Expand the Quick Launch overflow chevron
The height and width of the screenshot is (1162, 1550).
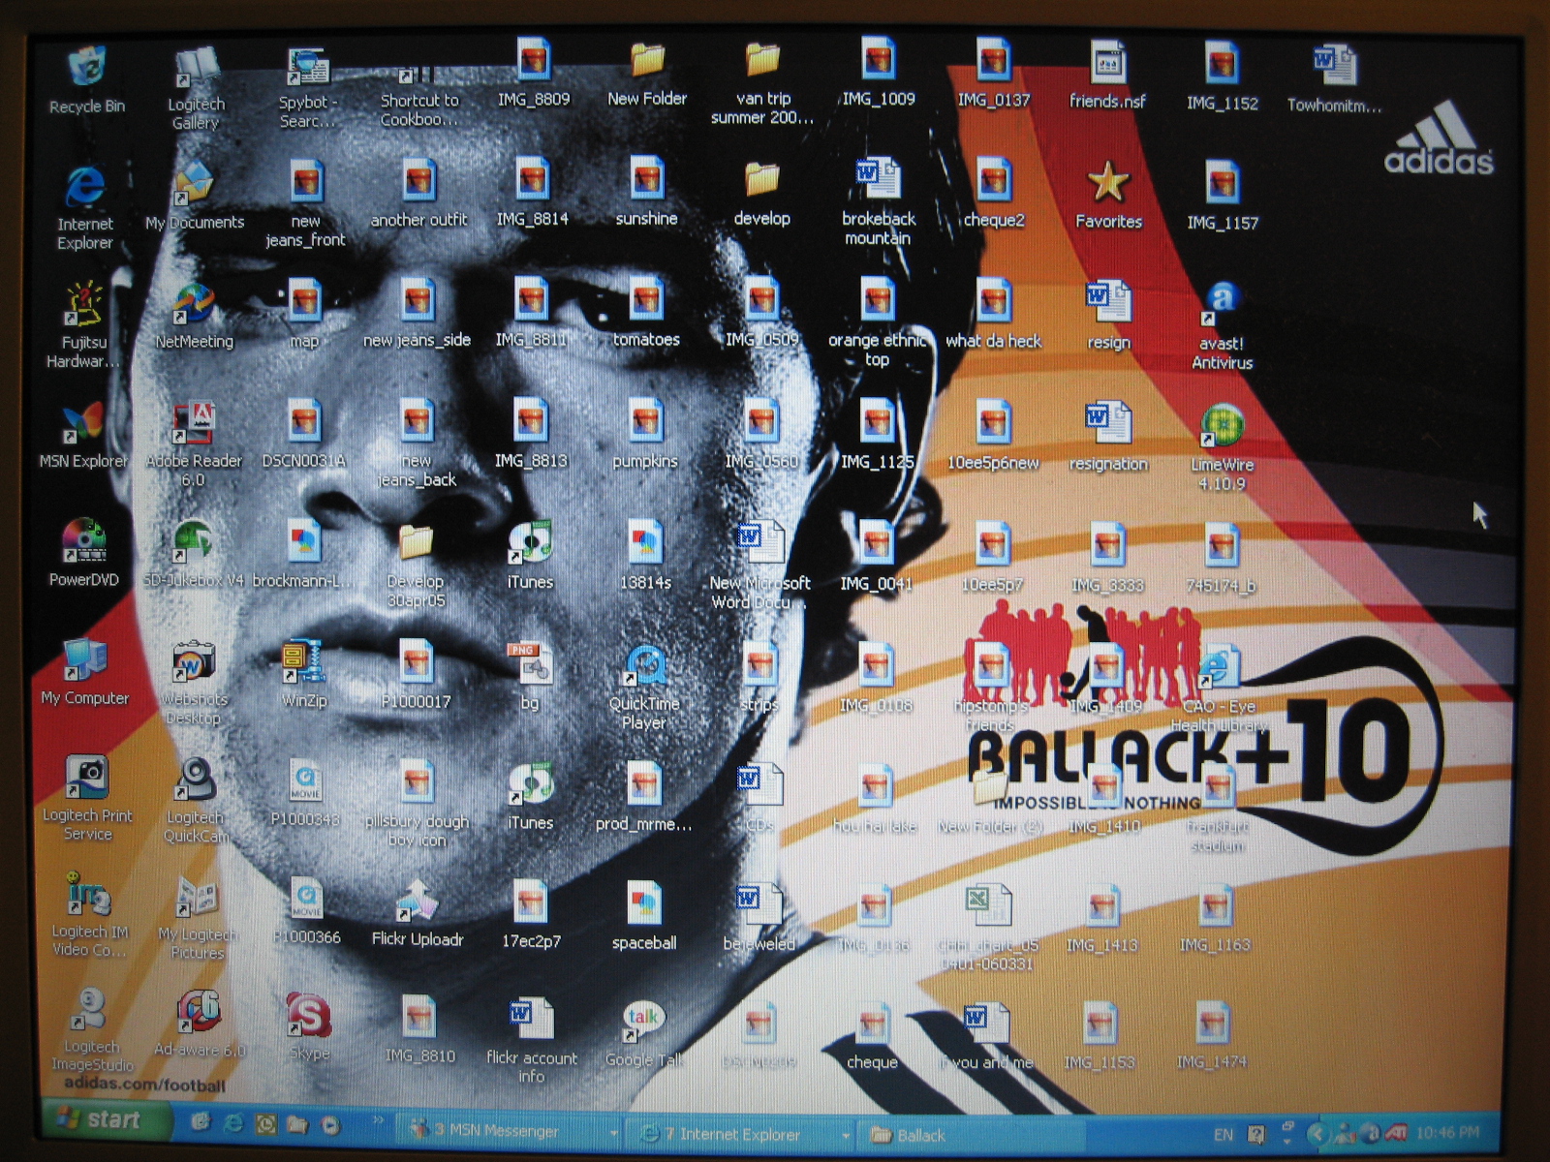pos(378,1121)
